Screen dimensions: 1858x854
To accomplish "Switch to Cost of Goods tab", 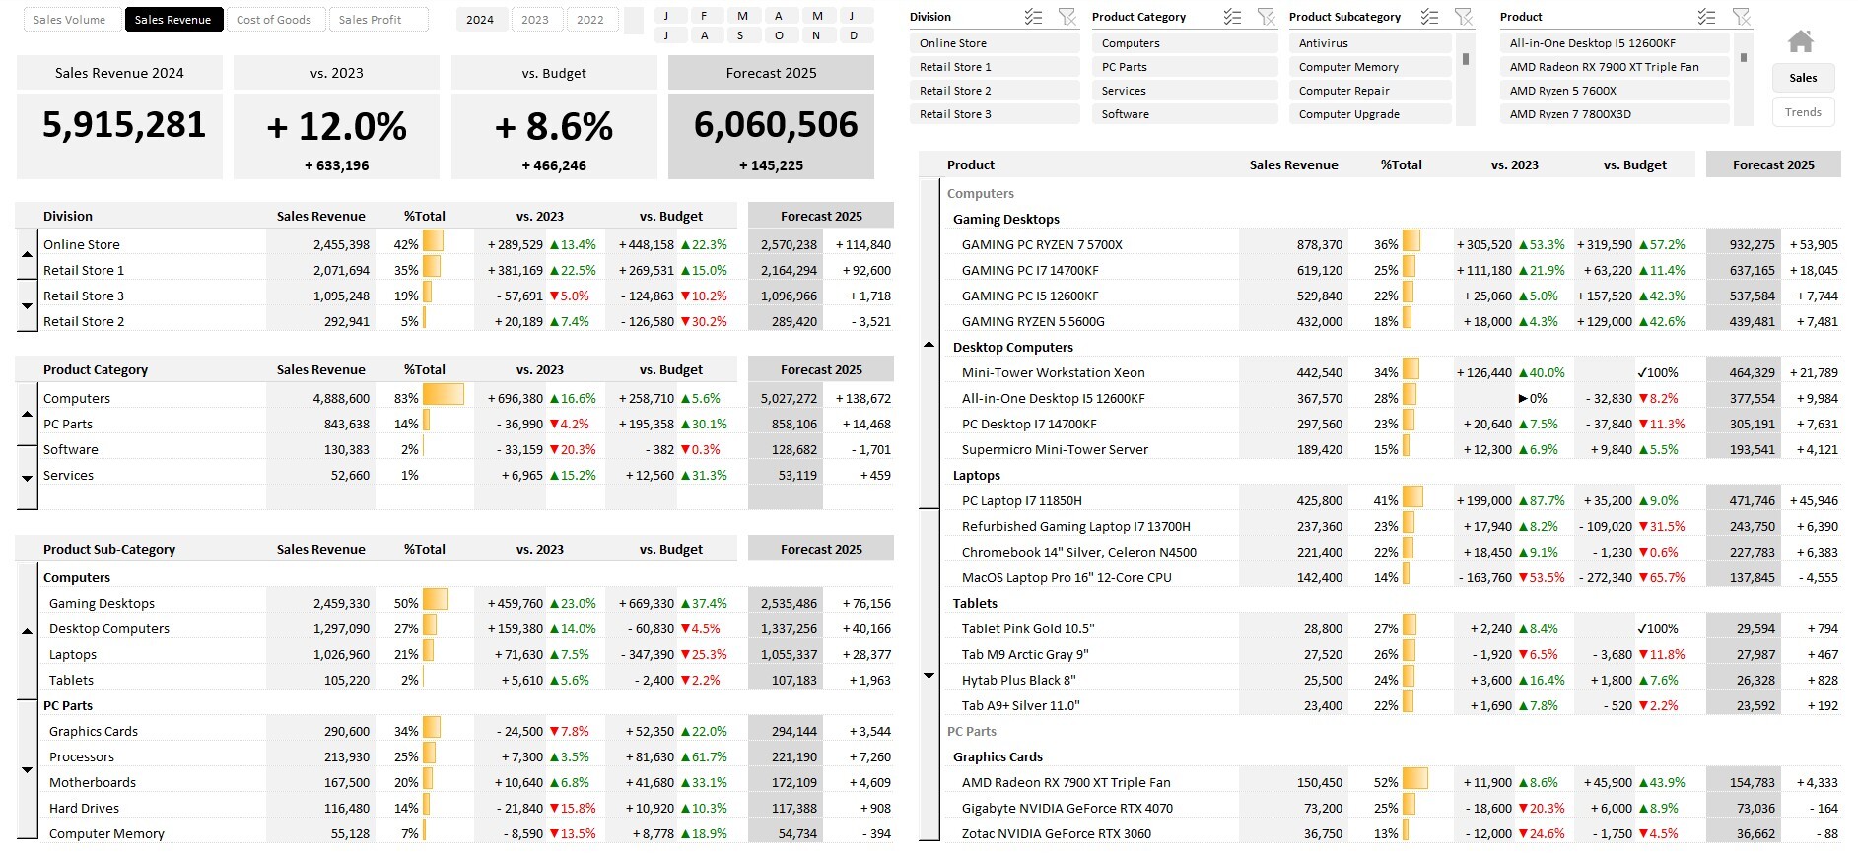I will tap(274, 20).
